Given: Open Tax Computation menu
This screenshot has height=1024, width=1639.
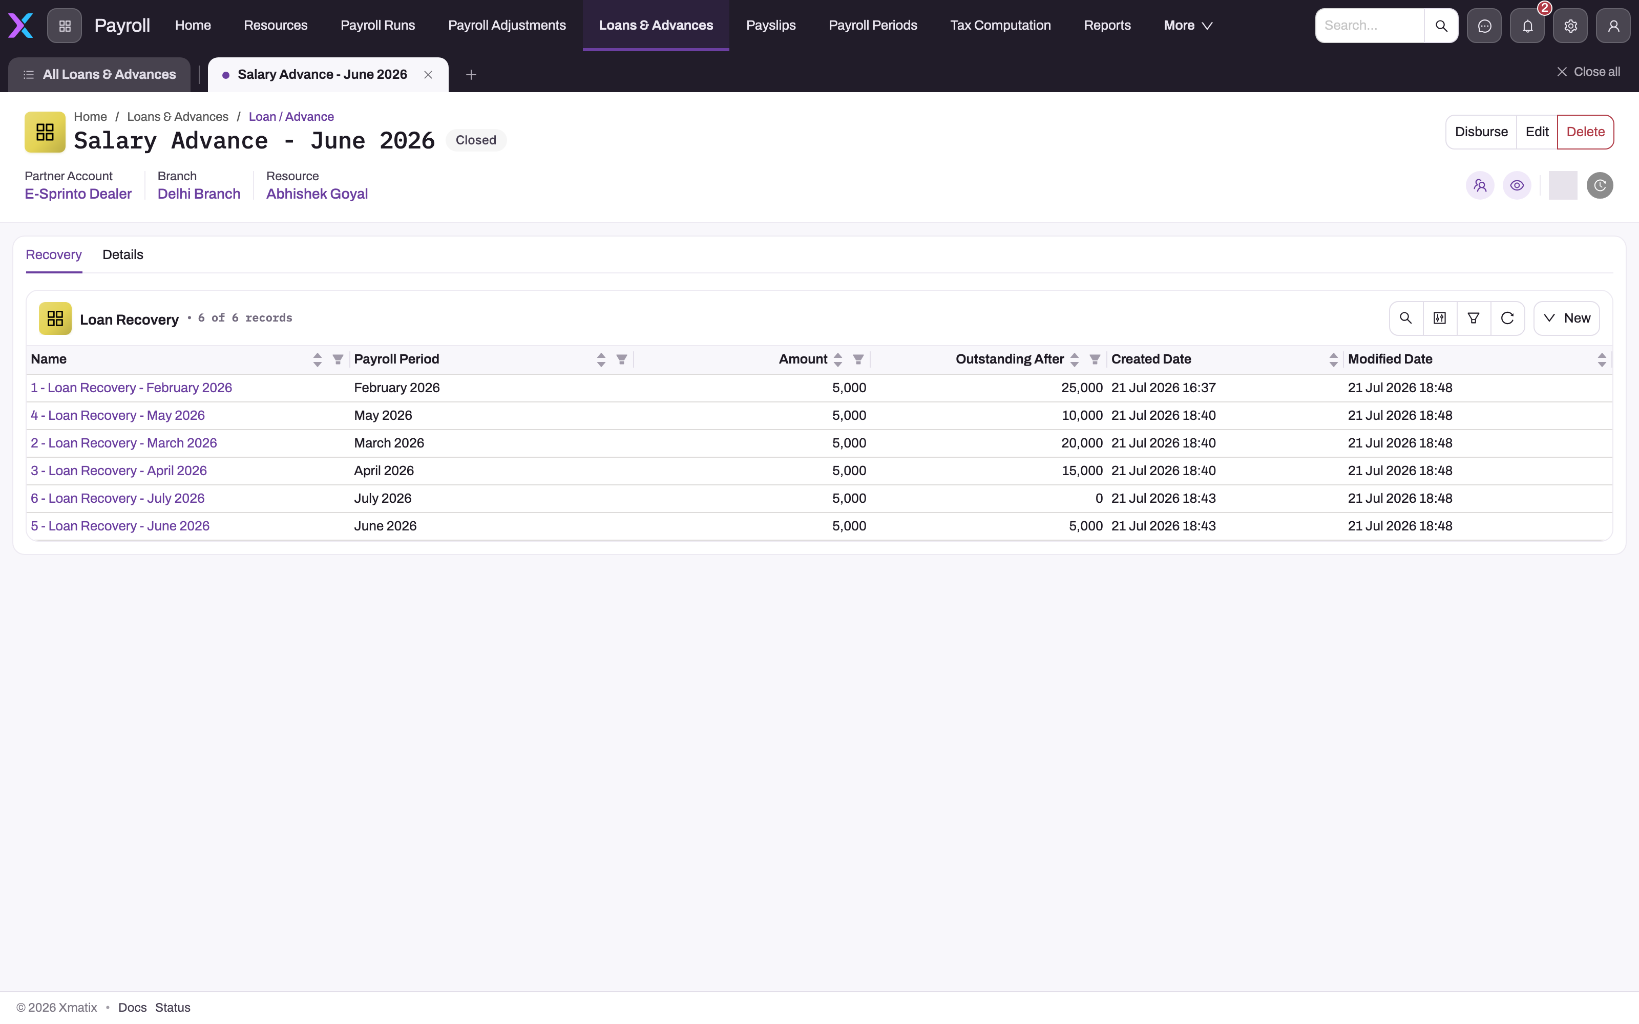Looking at the screenshot, I should 1000,26.
